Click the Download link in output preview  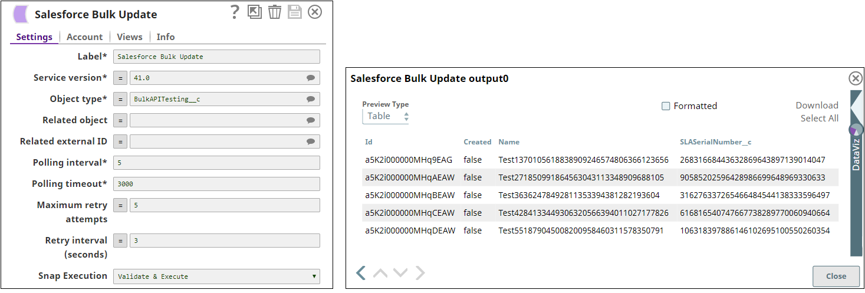coord(817,105)
